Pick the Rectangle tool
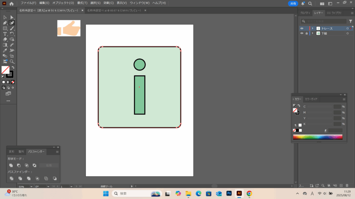 click(5, 28)
